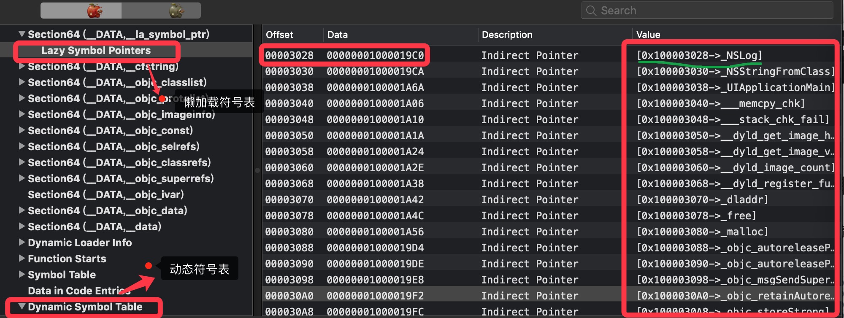Click the magnifier icon in Search
Viewport: 844px width, 318px height.
coord(591,11)
